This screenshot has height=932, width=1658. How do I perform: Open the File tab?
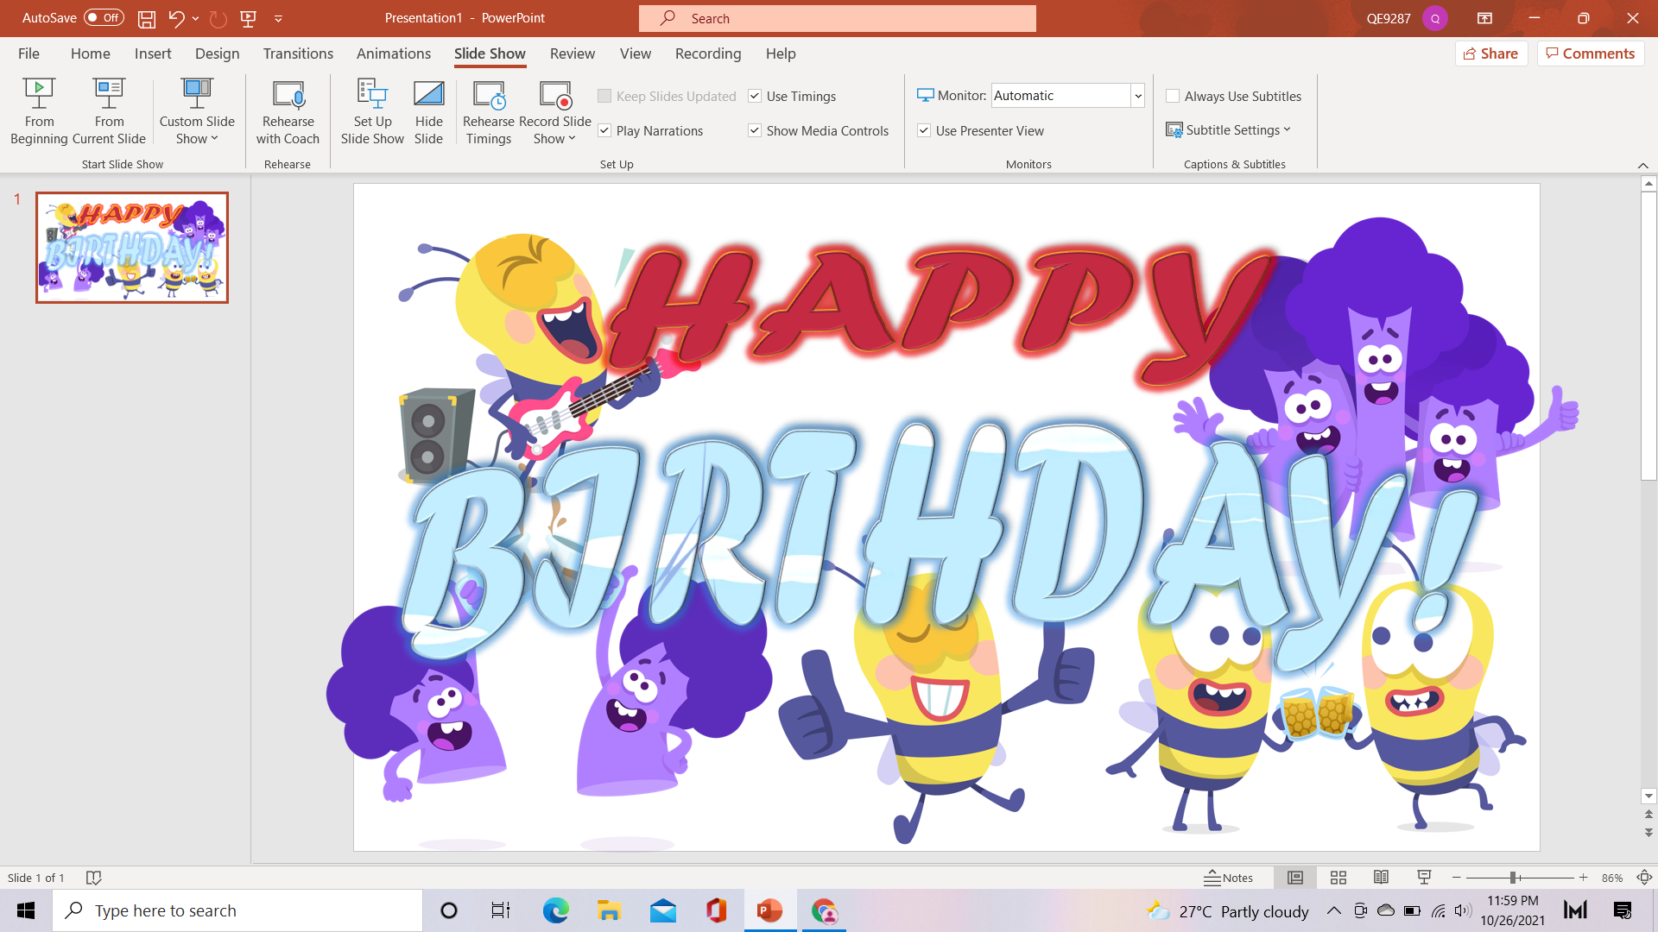[28, 54]
